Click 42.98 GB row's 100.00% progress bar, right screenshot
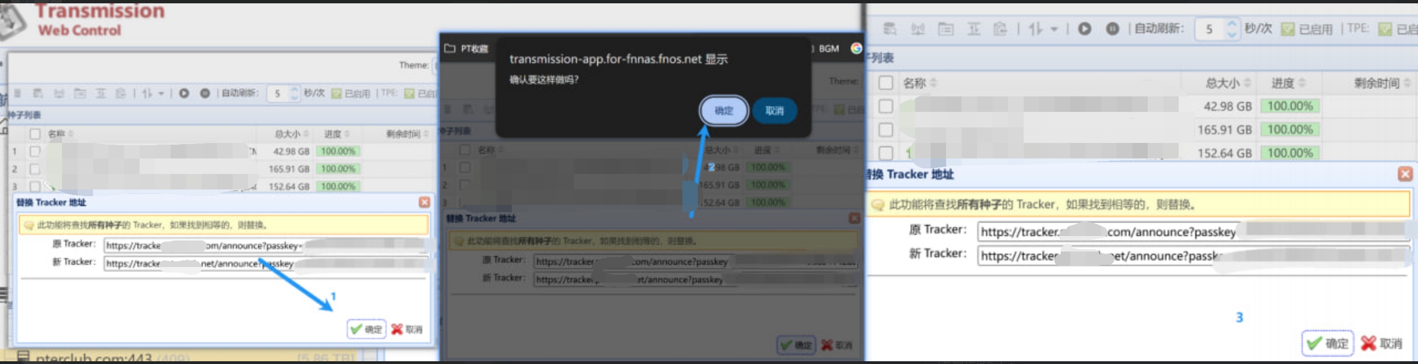Viewport: 1418px width, 364px height. tap(1290, 106)
